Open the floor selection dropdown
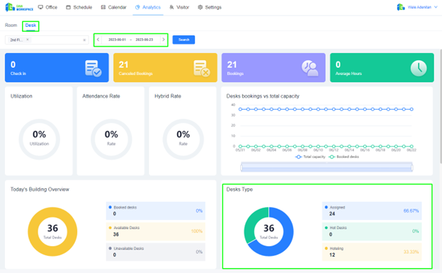Image resolution: width=442 pixels, height=273 pixels. click(47, 40)
